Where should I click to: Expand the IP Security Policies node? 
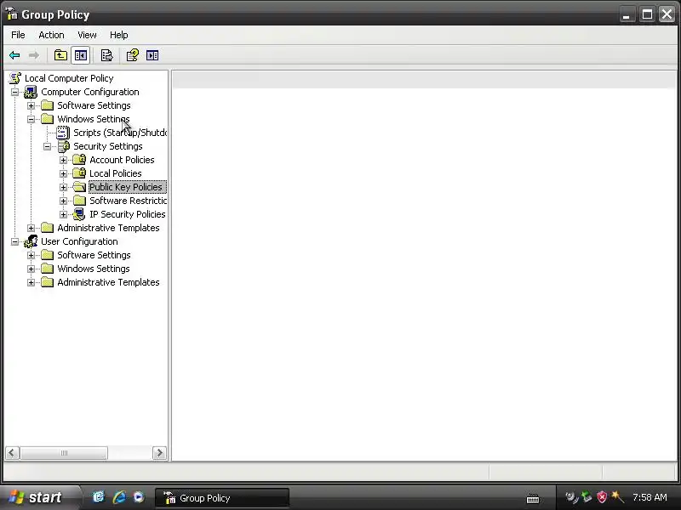coord(63,215)
